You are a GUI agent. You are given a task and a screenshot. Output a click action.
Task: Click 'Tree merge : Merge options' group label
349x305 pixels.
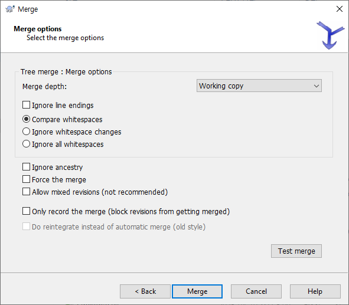click(x=66, y=72)
